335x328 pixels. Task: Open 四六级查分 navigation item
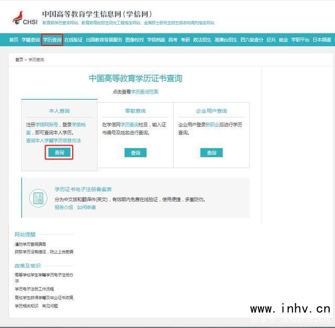pyautogui.click(x=252, y=40)
